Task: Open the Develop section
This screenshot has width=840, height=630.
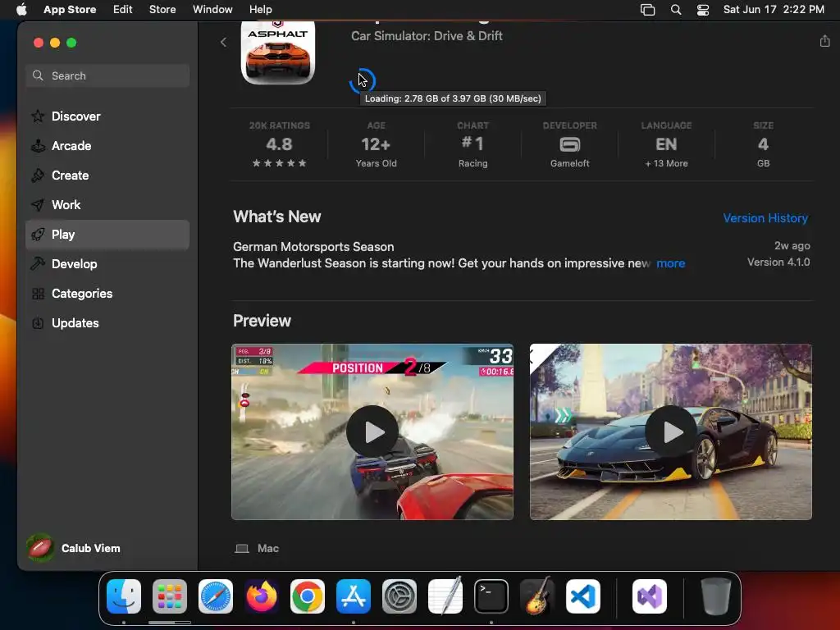Action: 107,264
